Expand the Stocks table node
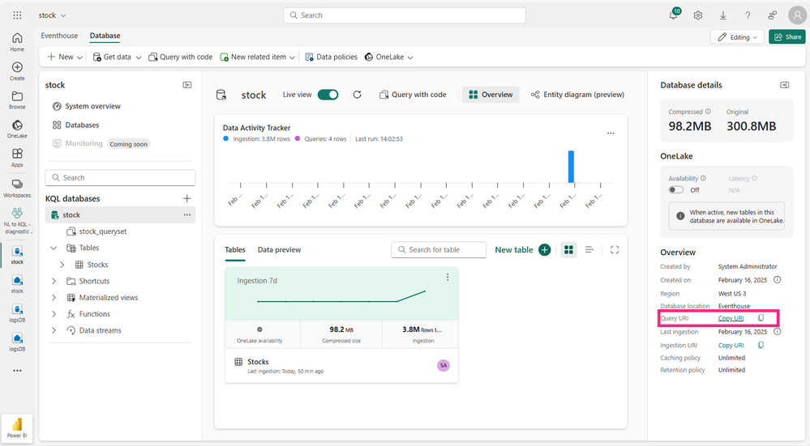This screenshot has width=810, height=446. click(62, 265)
